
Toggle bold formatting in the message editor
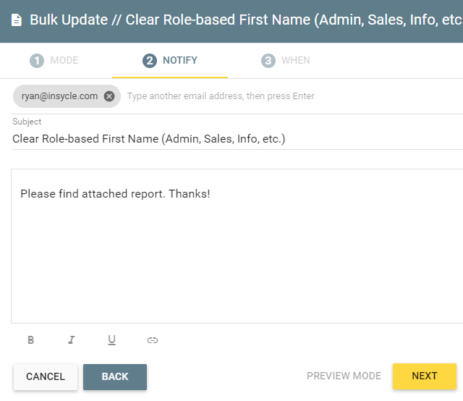point(30,339)
